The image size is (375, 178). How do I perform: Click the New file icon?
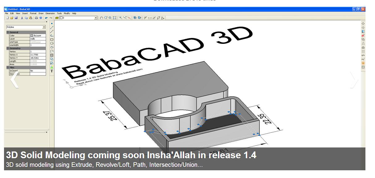(x=7, y=18)
